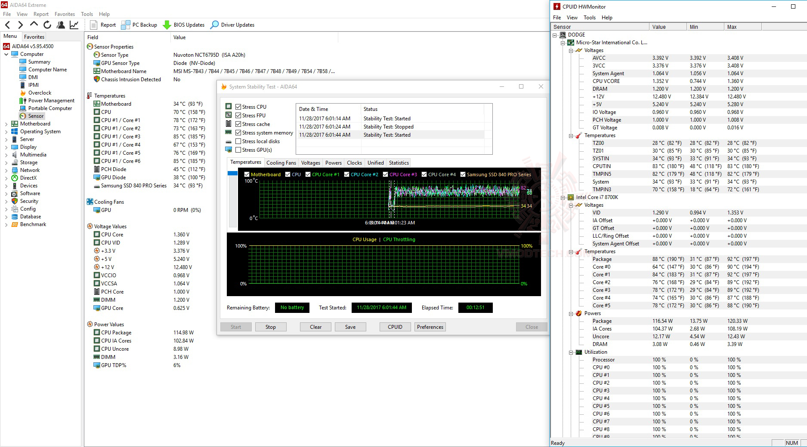Viewport: 807px width, 447px height.
Task: Expand the Display tree node
Action: click(6, 147)
